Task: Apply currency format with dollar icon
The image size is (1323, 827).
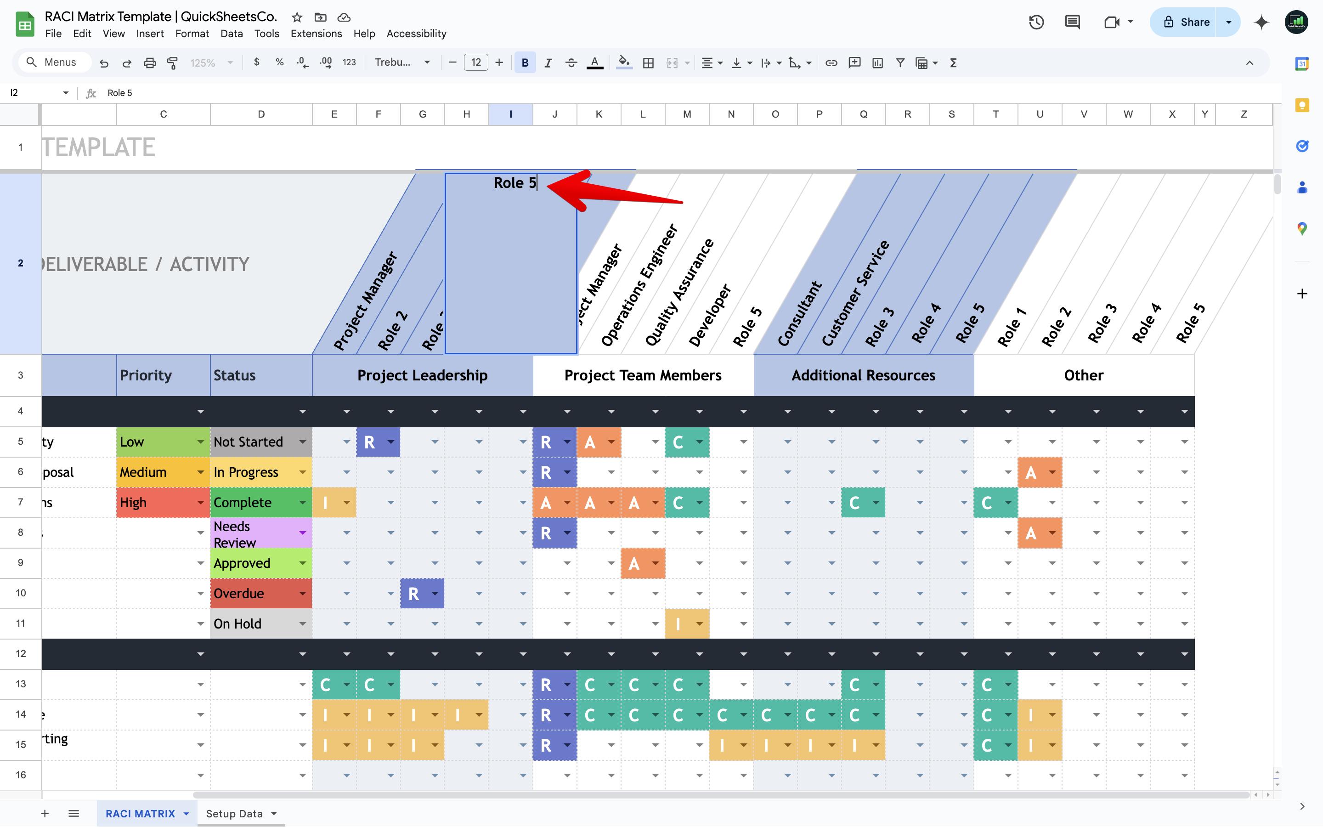Action: 257,62
